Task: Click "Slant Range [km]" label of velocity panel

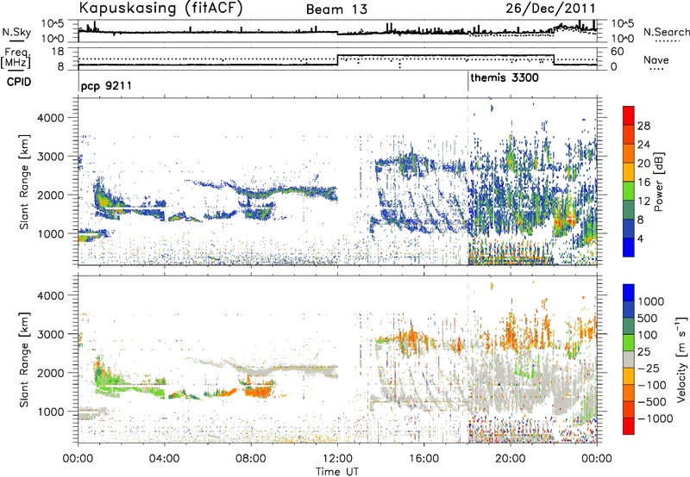Action: click(x=24, y=359)
